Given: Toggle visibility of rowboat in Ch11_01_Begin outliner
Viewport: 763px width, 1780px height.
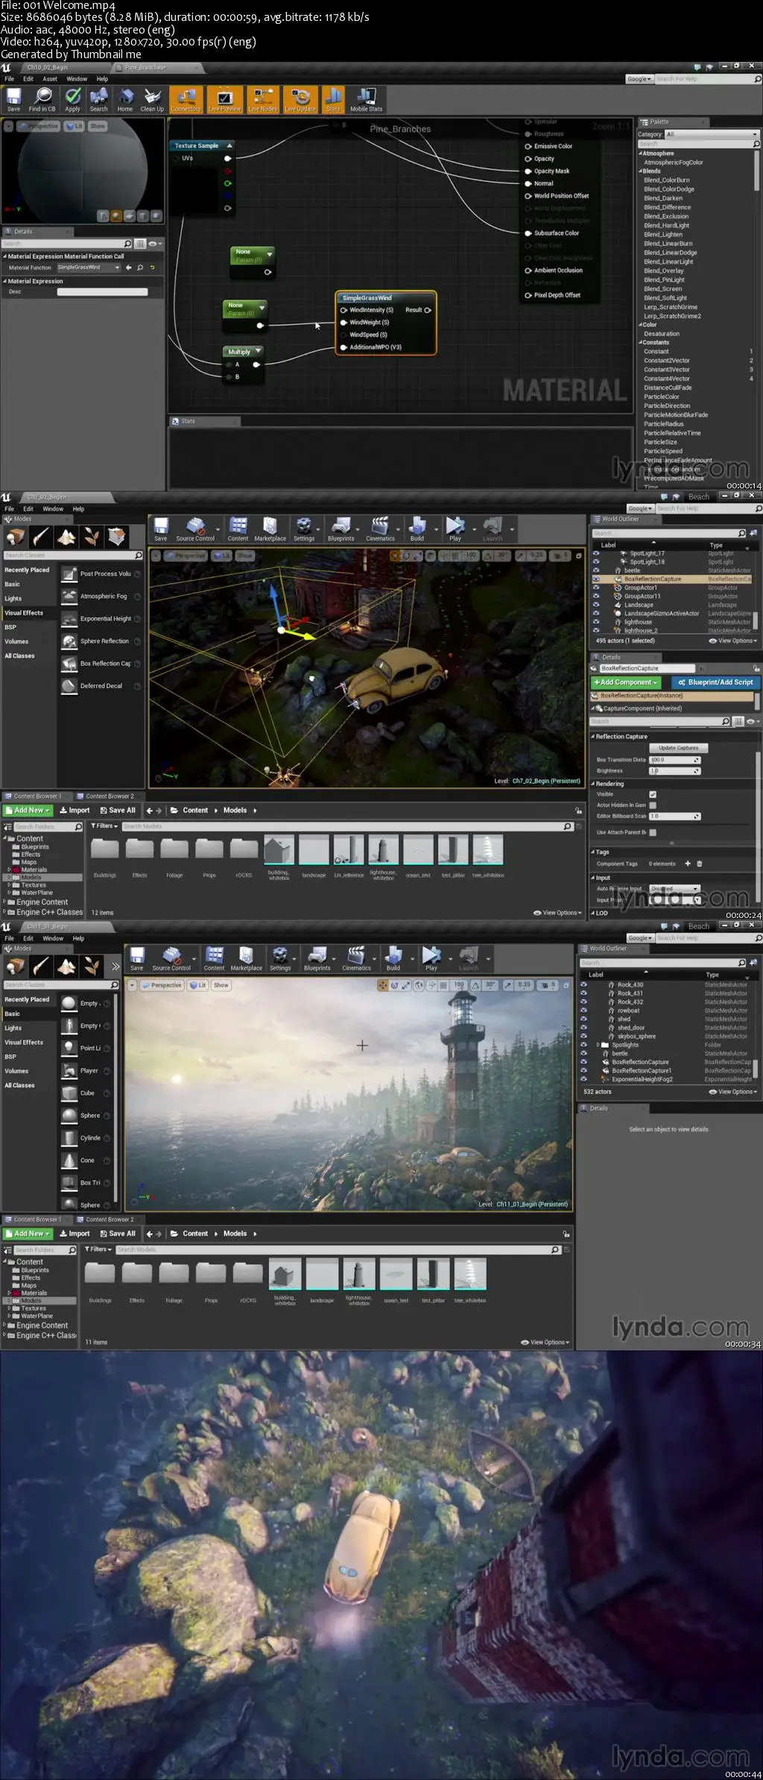Looking at the screenshot, I should (x=583, y=1010).
